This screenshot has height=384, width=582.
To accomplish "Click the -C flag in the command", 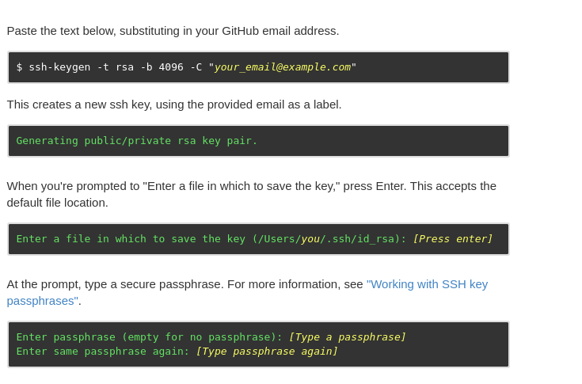I will tap(196, 67).
